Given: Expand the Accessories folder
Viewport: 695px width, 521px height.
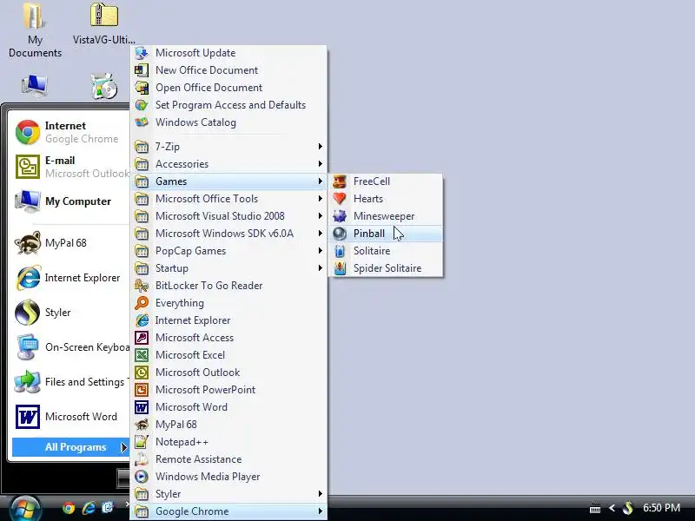Looking at the screenshot, I should coord(229,164).
